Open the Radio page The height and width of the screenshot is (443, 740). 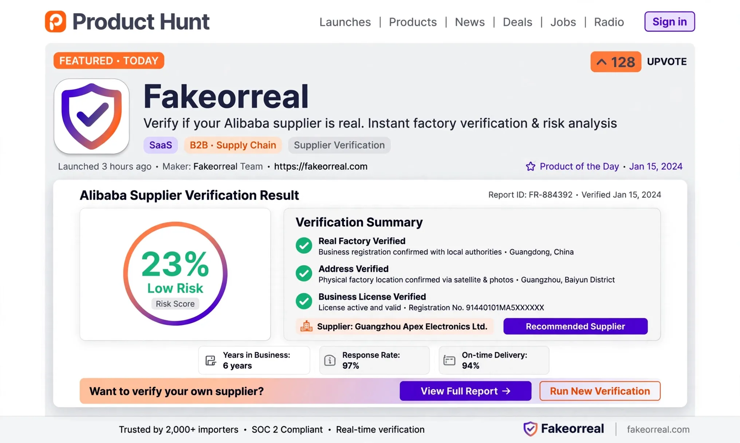609,22
